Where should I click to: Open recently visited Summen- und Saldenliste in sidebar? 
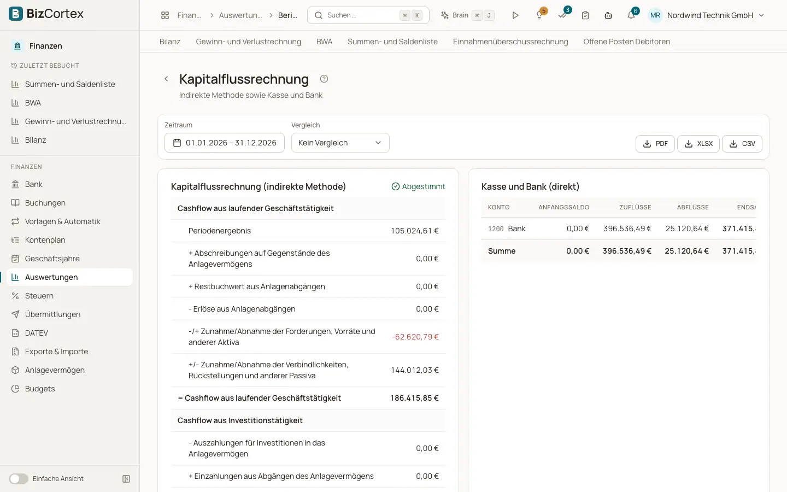tap(70, 84)
